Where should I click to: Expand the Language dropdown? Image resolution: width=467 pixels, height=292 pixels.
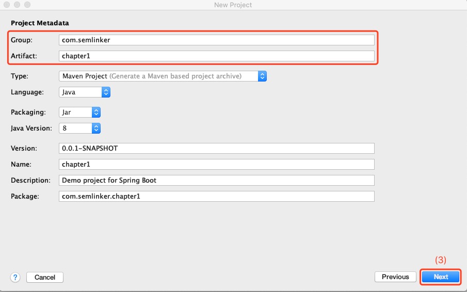pyautogui.click(x=85, y=92)
